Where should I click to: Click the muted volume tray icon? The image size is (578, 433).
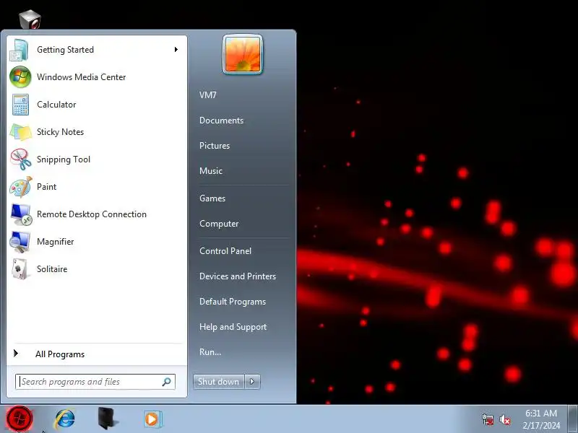pos(504,419)
